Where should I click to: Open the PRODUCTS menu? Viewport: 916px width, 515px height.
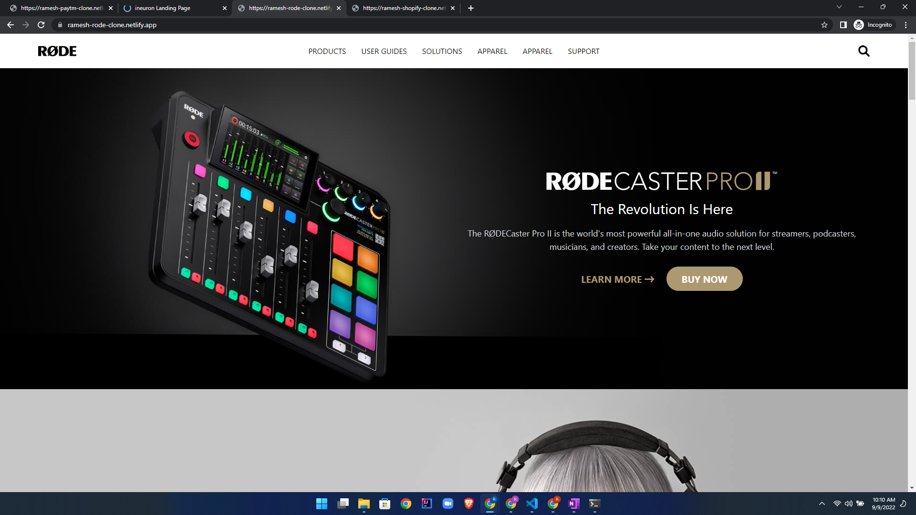(327, 51)
